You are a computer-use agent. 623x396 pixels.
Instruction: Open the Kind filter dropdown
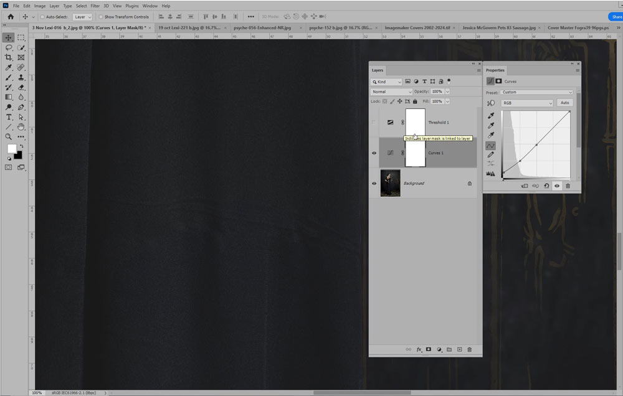(x=387, y=82)
